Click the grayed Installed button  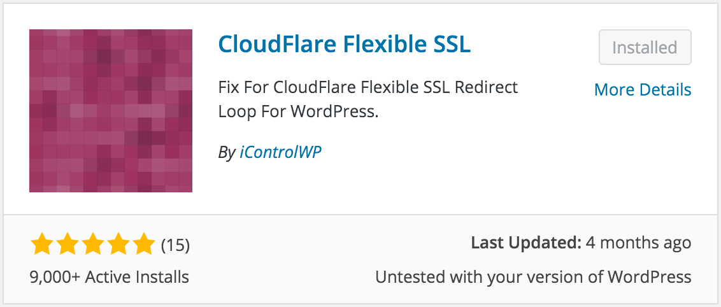pos(645,47)
